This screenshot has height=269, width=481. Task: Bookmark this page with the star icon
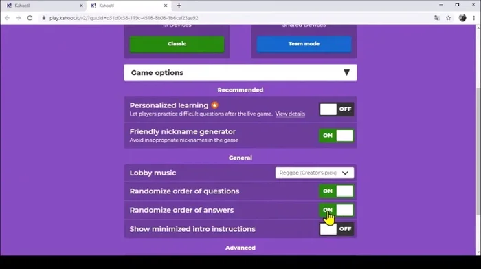tap(448, 18)
